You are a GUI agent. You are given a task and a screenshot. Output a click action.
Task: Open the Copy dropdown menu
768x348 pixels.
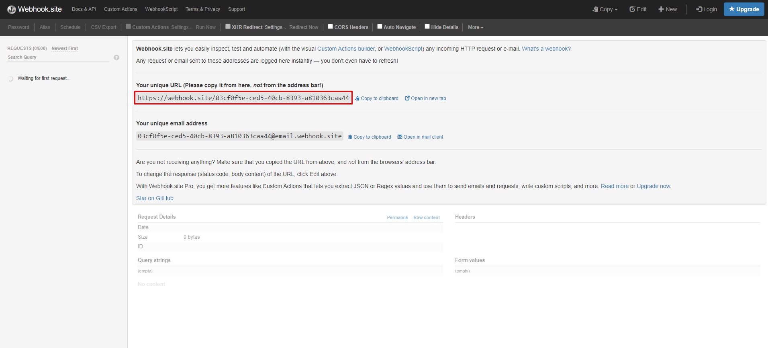click(605, 9)
